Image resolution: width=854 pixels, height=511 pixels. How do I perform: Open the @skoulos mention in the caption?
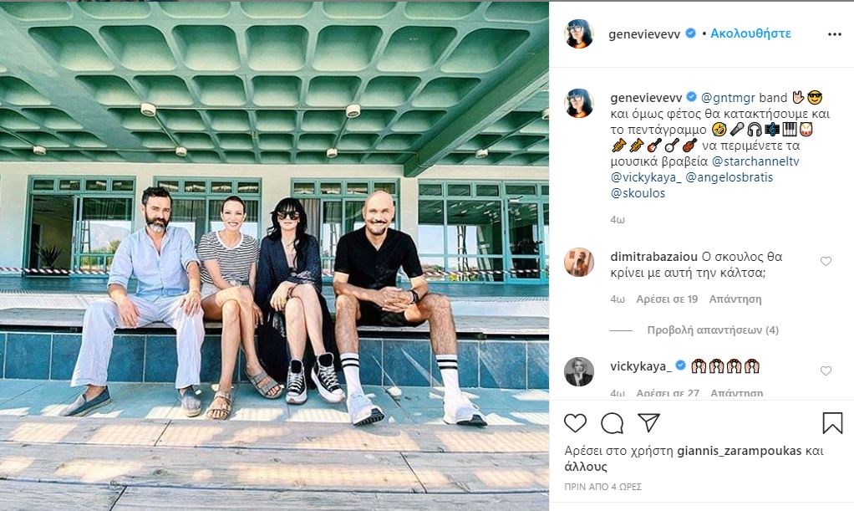coord(638,193)
